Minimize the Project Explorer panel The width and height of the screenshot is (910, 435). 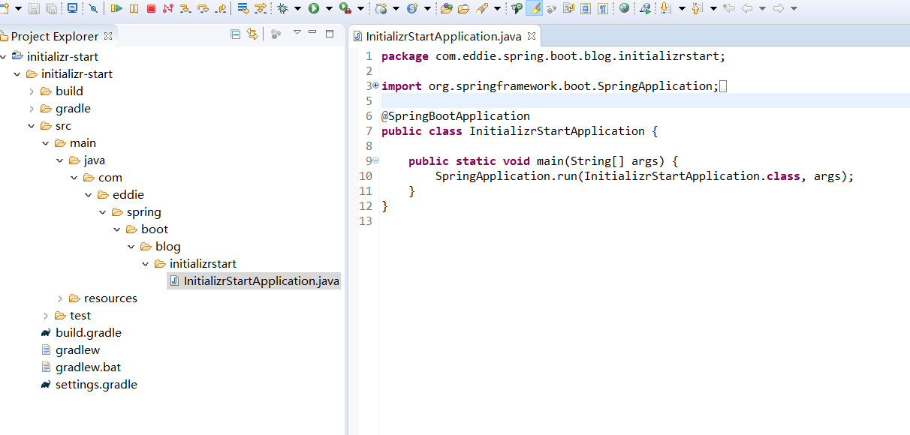(x=313, y=34)
